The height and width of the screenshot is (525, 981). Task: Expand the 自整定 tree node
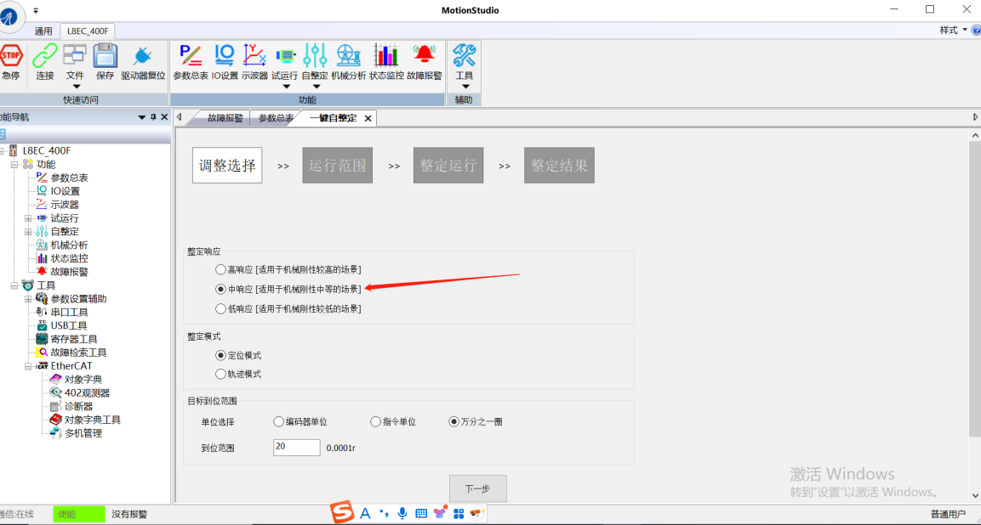pos(27,232)
